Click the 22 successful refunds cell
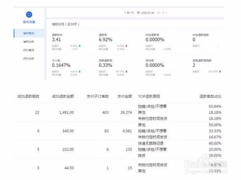The height and width of the screenshot is (180, 241). pos(37,112)
